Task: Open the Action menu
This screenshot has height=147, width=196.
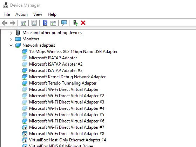Action: pos(21,14)
